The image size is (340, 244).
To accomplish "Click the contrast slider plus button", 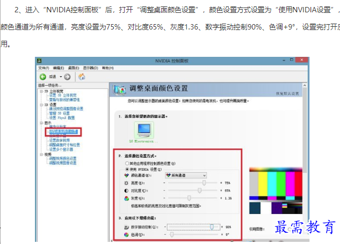I will point(221,190).
